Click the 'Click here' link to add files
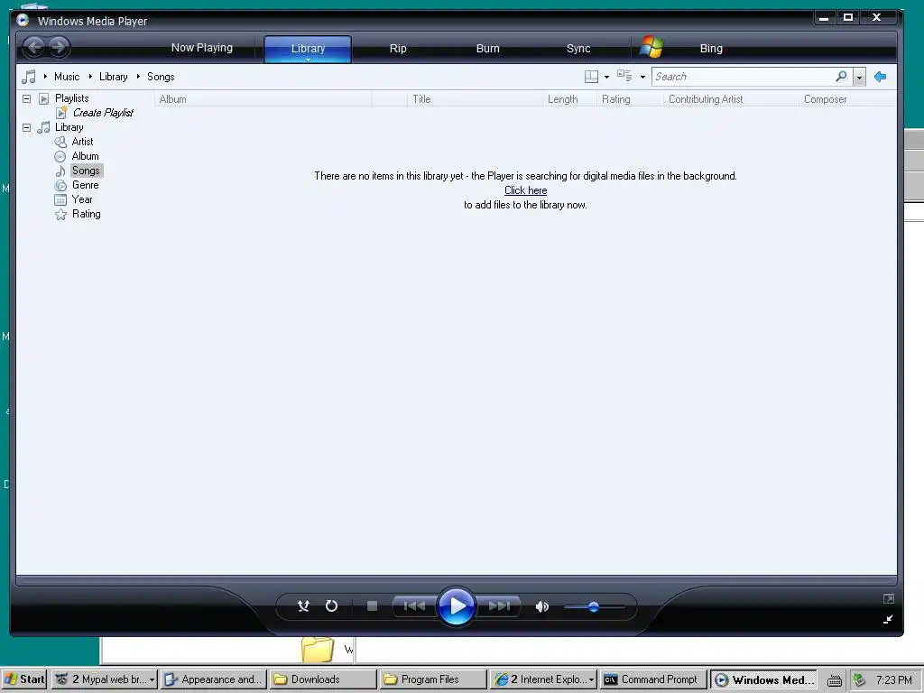This screenshot has width=924, height=693. (525, 190)
